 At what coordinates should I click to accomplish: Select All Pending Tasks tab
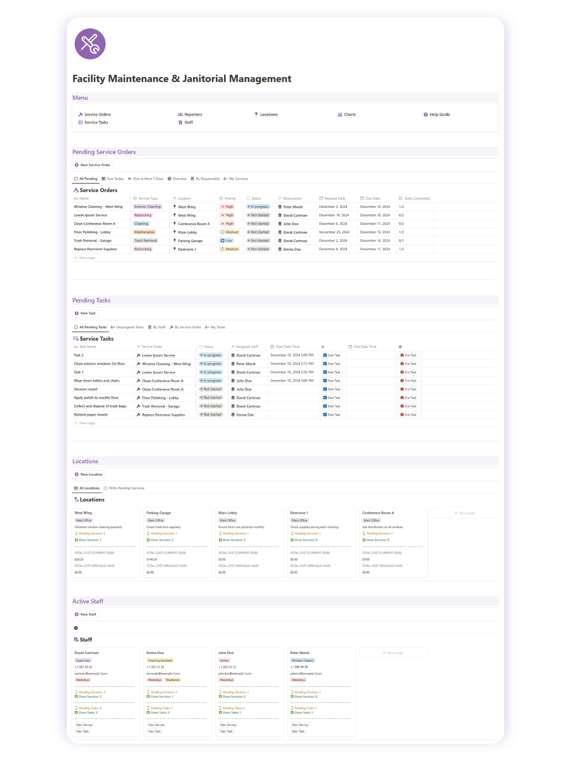point(90,327)
